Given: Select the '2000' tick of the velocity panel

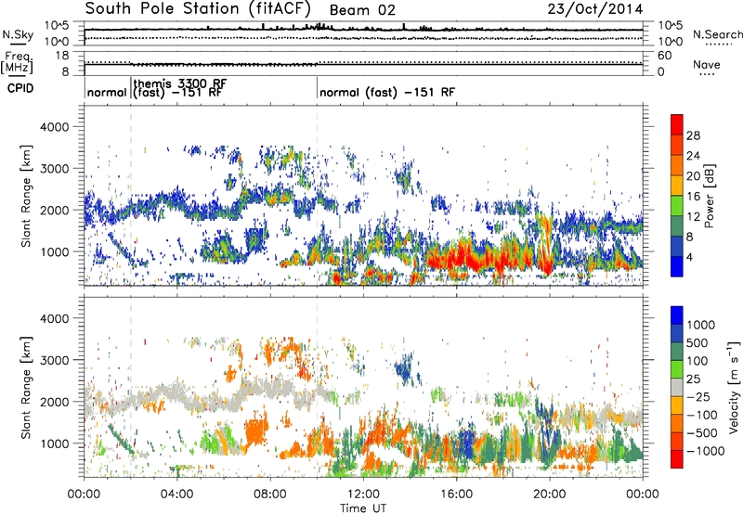Looking at the screenshot, I should point(55,402).
